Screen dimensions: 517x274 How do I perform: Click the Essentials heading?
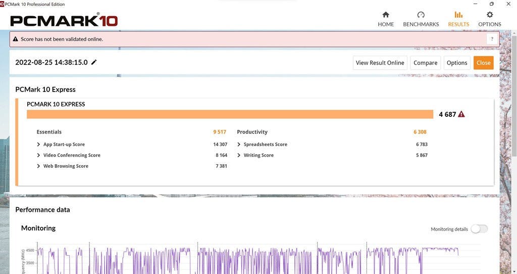(49, 132)
